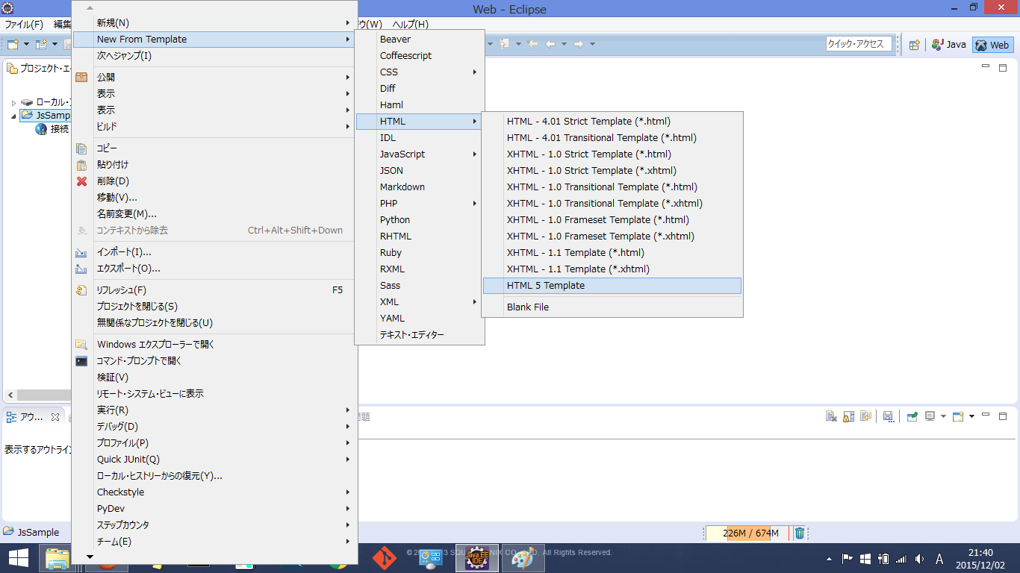
Task: Choose 名前変更(M)... from context menu
Action: click(214, 213)
